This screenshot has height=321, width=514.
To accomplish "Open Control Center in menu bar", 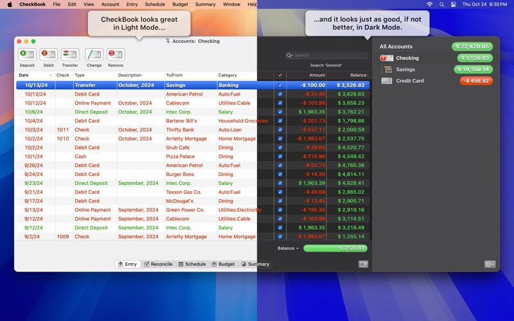I will (454, 4).
